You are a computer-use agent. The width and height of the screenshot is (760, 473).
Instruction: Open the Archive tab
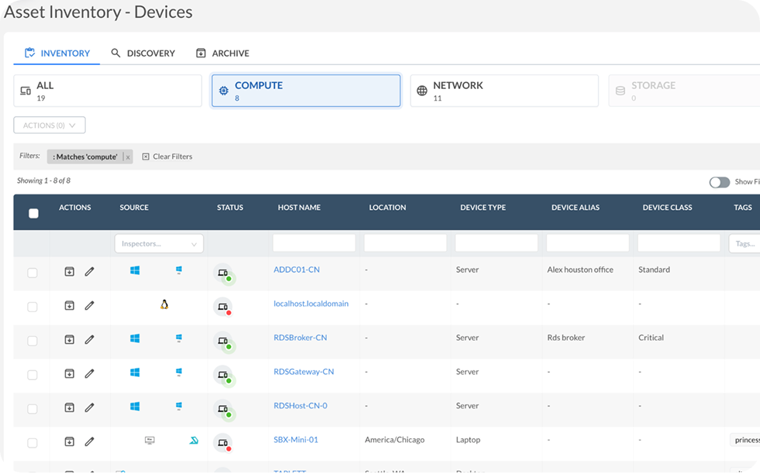pyautogui.click(x=223, y=53)
